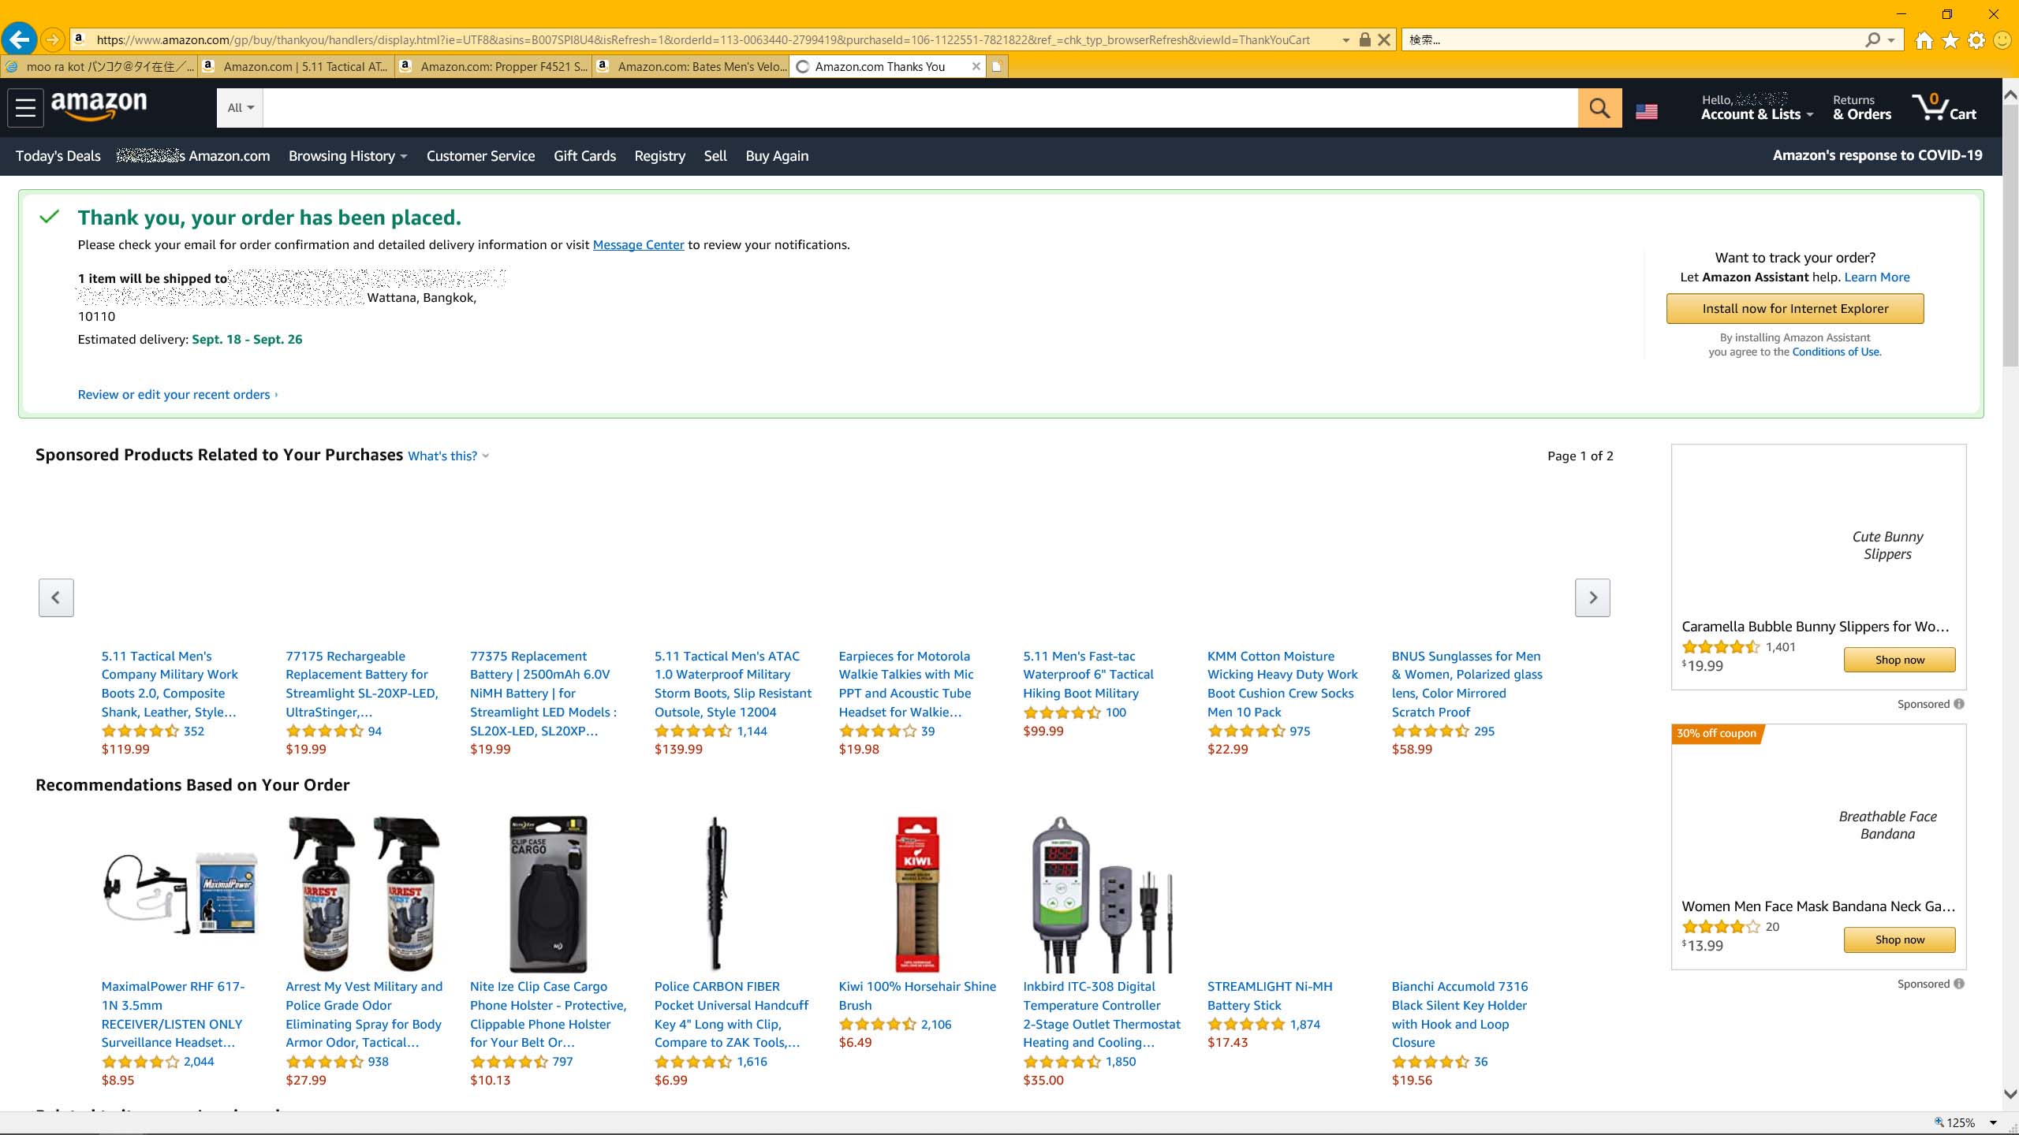This screenshot has width=2019, height=1135.
Task: Click the sponsored carousel next arrow
Action: tap(1592, 597)
